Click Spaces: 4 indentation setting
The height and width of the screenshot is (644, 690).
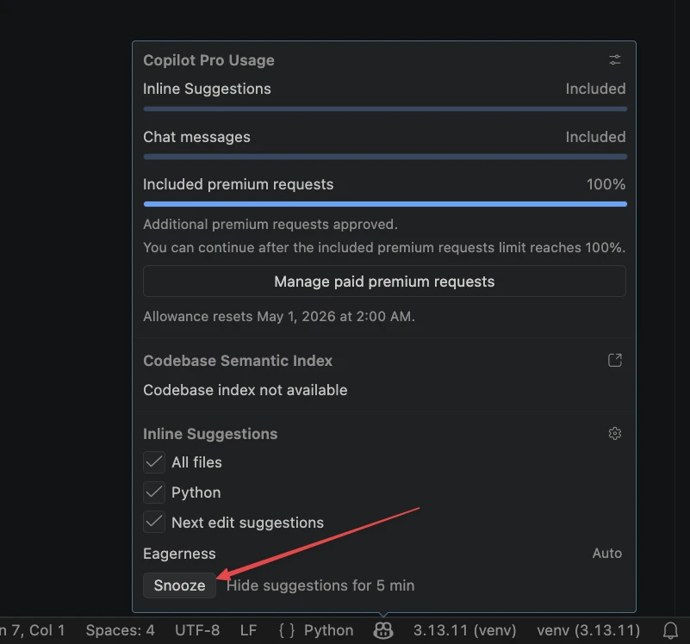pos(120,630)
